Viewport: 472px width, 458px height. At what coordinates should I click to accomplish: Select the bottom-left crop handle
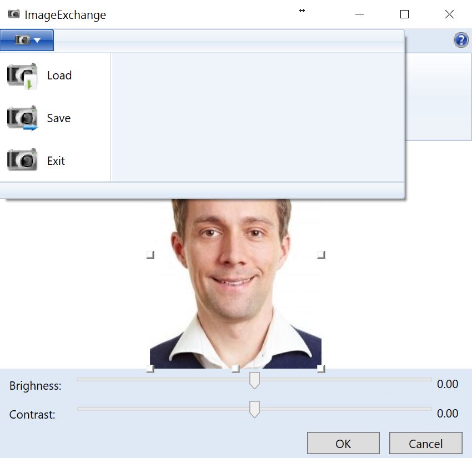coord(149,369)
